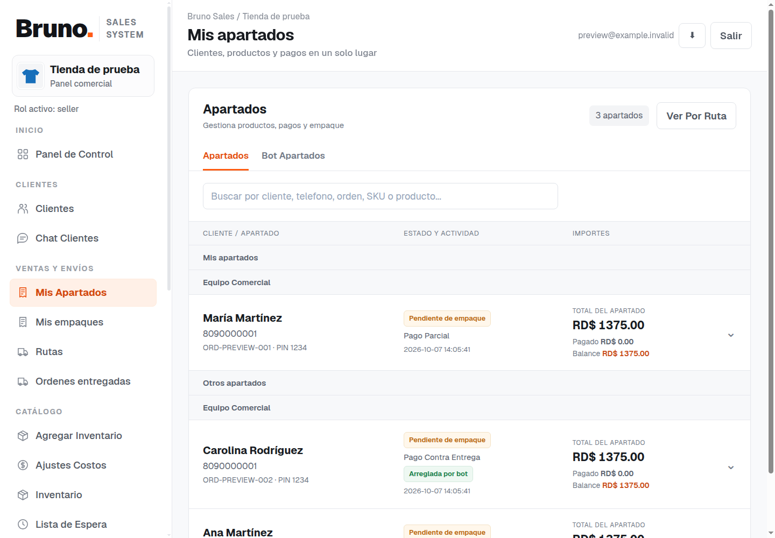Open Panel de Control menu item
This screenshot has width=775, height=538.
tap(83, 154)
